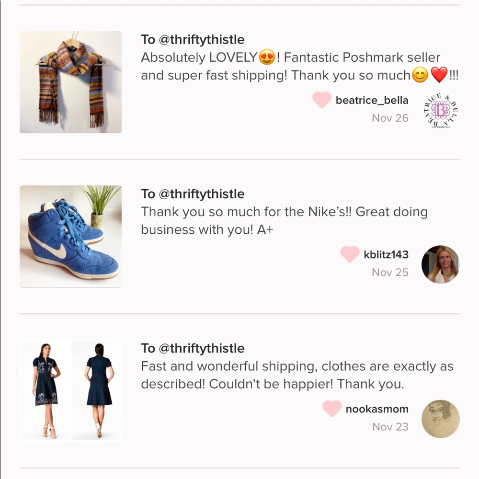Open kblitz143's circular profile picture
479x479 pixels.
[x=440, y=264]
